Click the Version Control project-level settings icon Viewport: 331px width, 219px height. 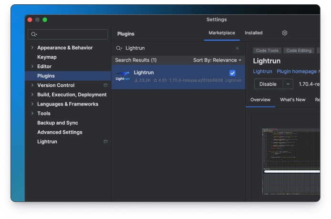coord(105,85)
